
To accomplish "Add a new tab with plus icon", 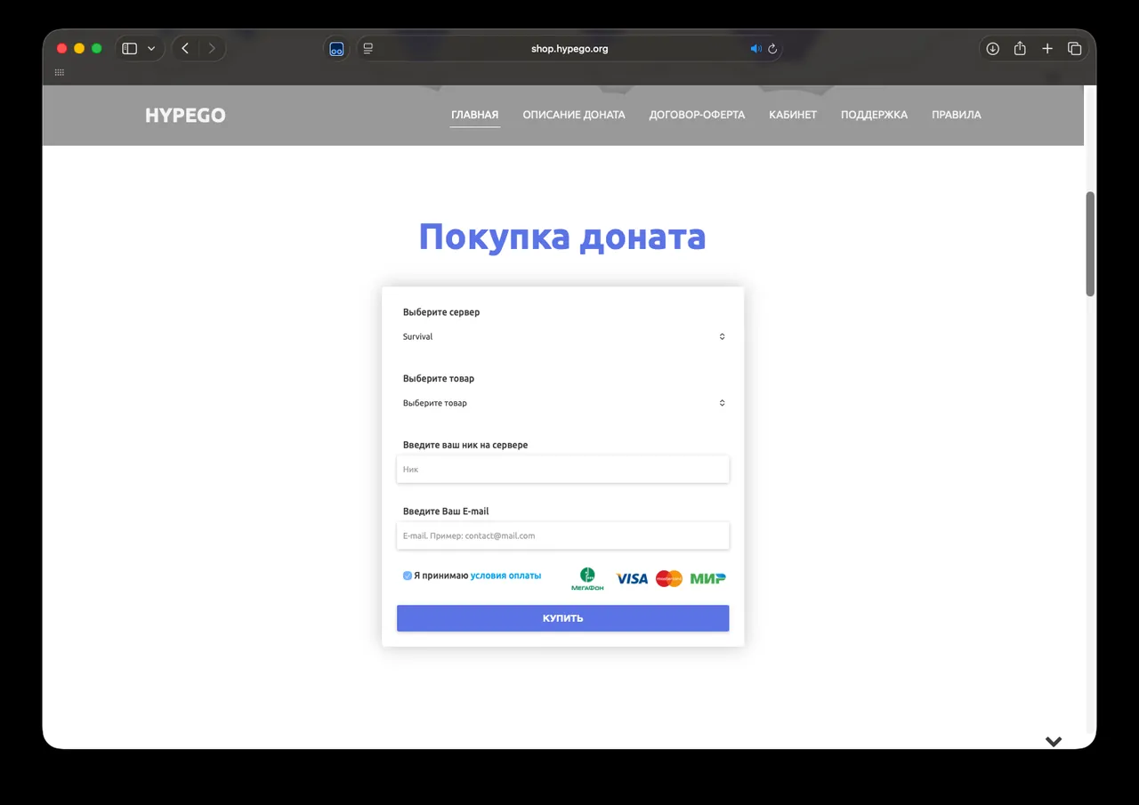I will (1047, 49).
